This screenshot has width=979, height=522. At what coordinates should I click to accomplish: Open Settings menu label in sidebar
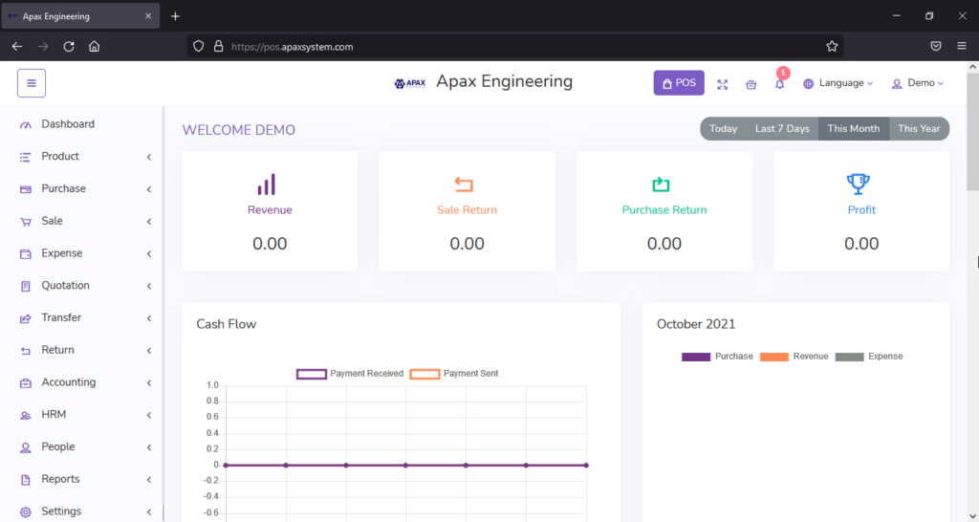click(x=61, y=511)
